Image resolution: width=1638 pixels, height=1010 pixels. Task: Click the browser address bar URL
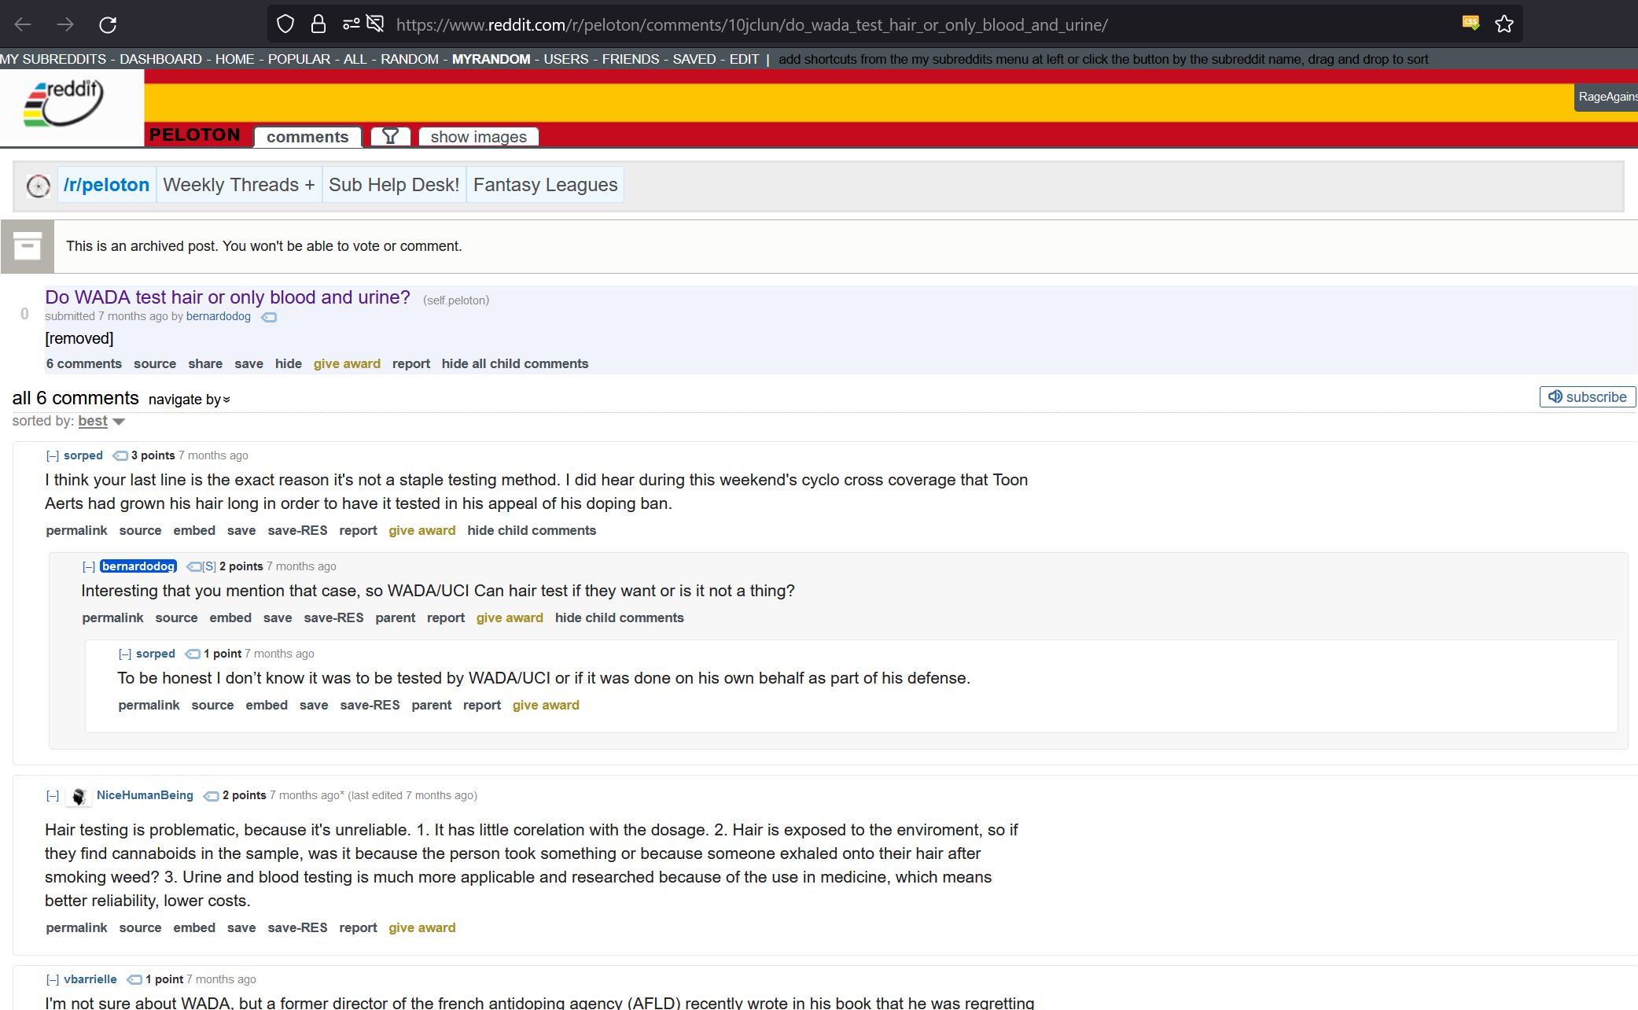coord(752,24)
